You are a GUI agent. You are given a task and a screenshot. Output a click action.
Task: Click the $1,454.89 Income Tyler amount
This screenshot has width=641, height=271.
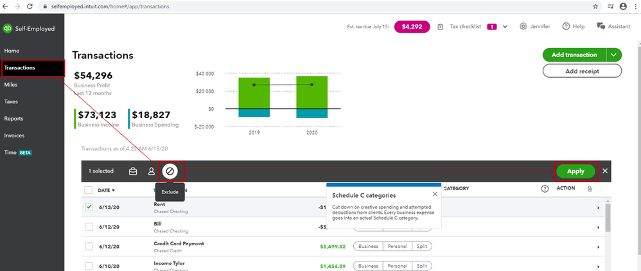(x=333, y=266)
